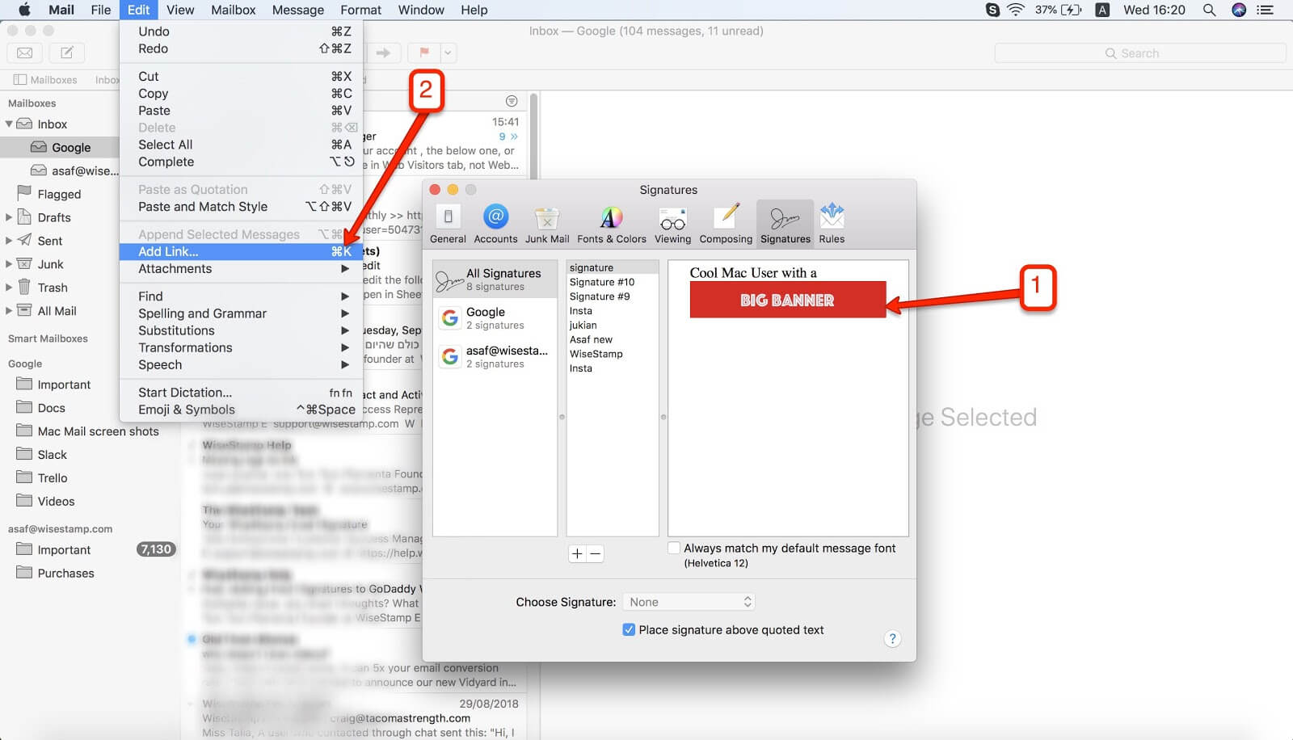
Task: Expand the Attachments submenu
Action: [175, 269]
